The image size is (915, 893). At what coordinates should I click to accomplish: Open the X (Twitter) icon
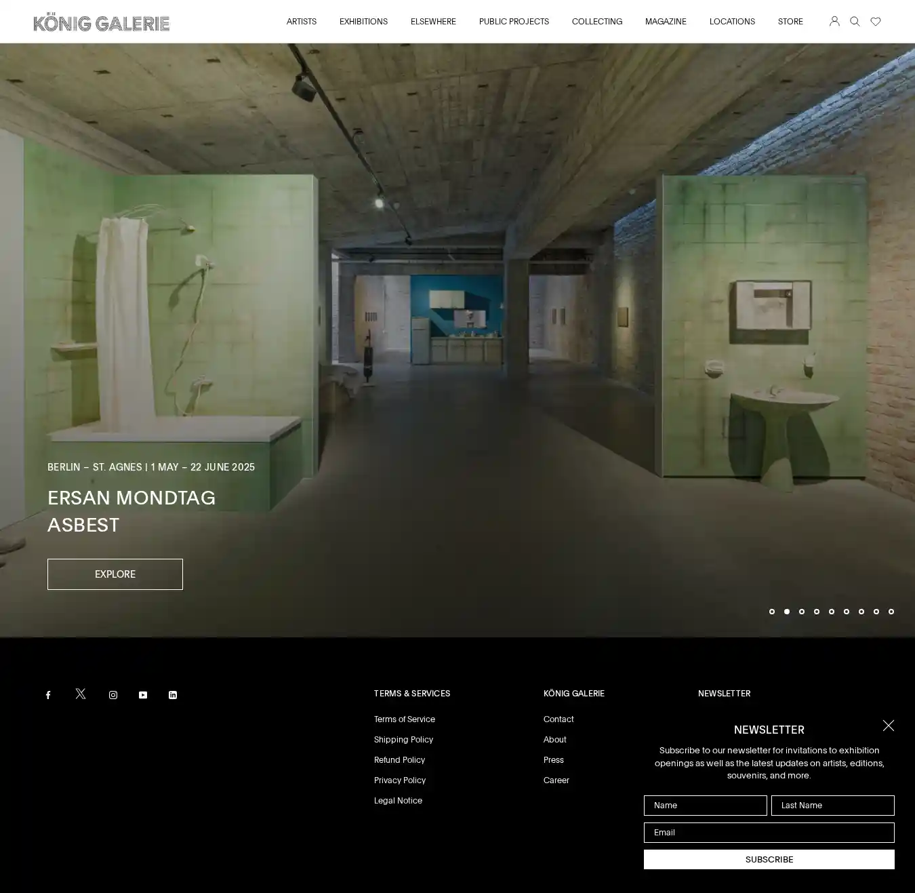click(81, 694)
